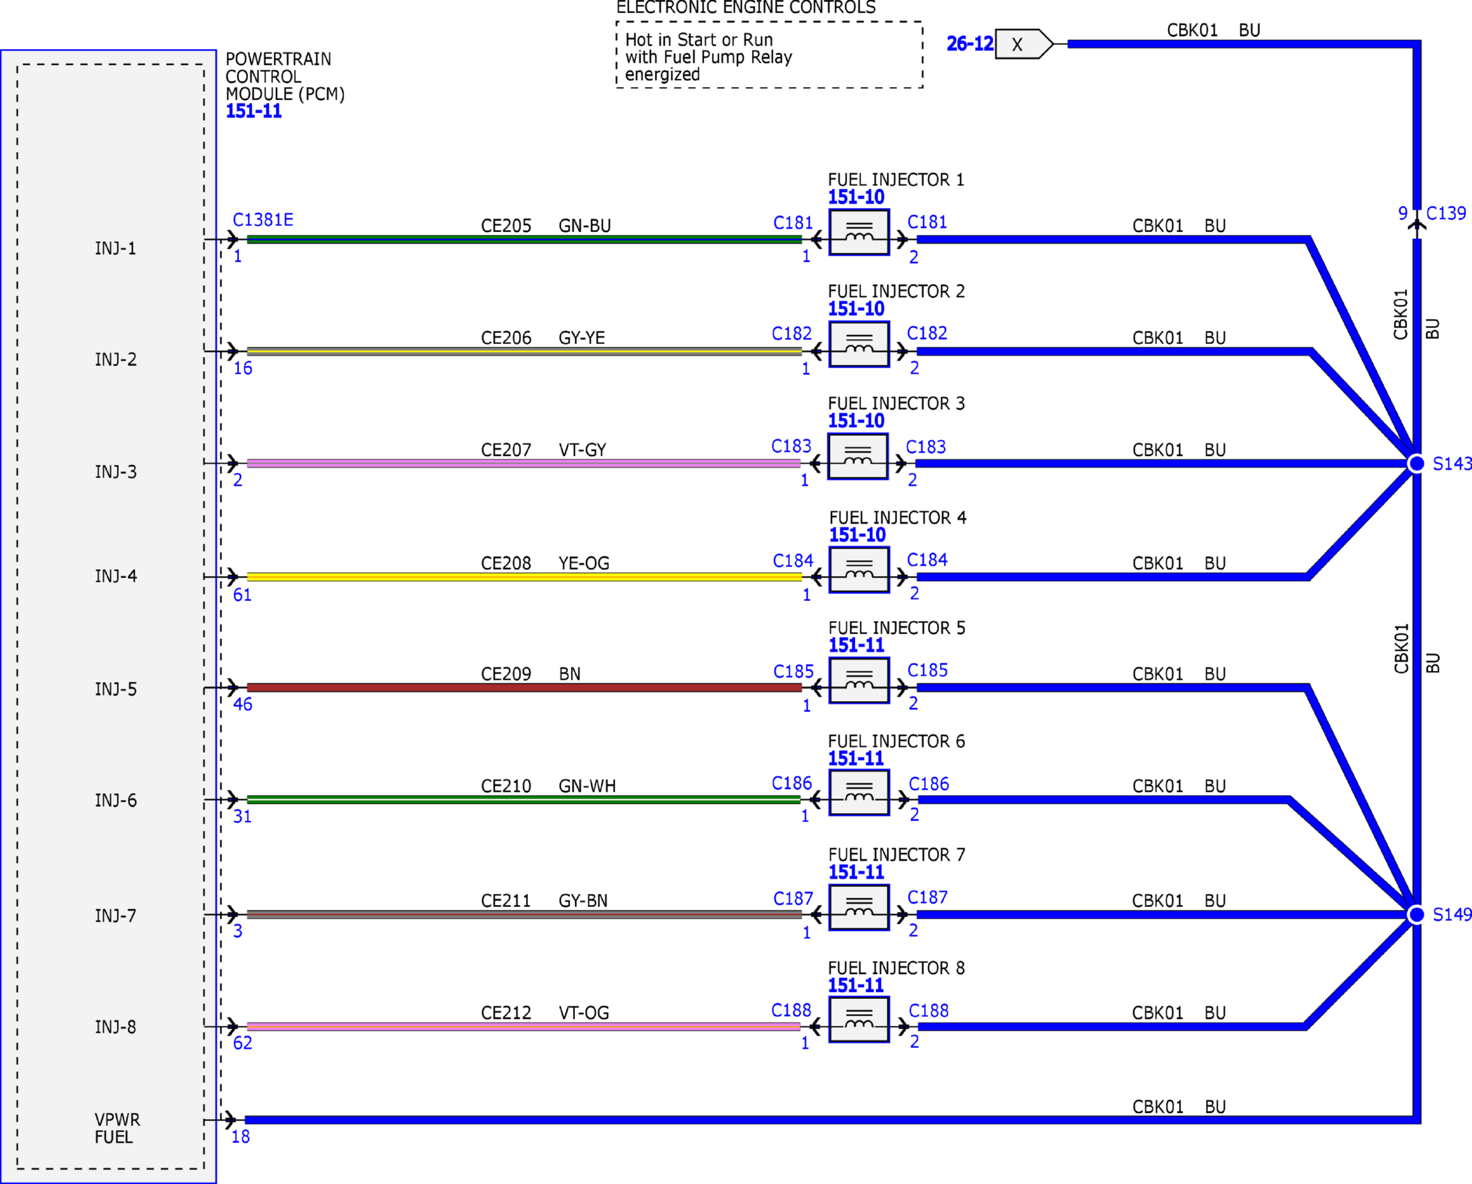
Task: Click the CE210 GN-WH wire
Action: click(524, 800)
